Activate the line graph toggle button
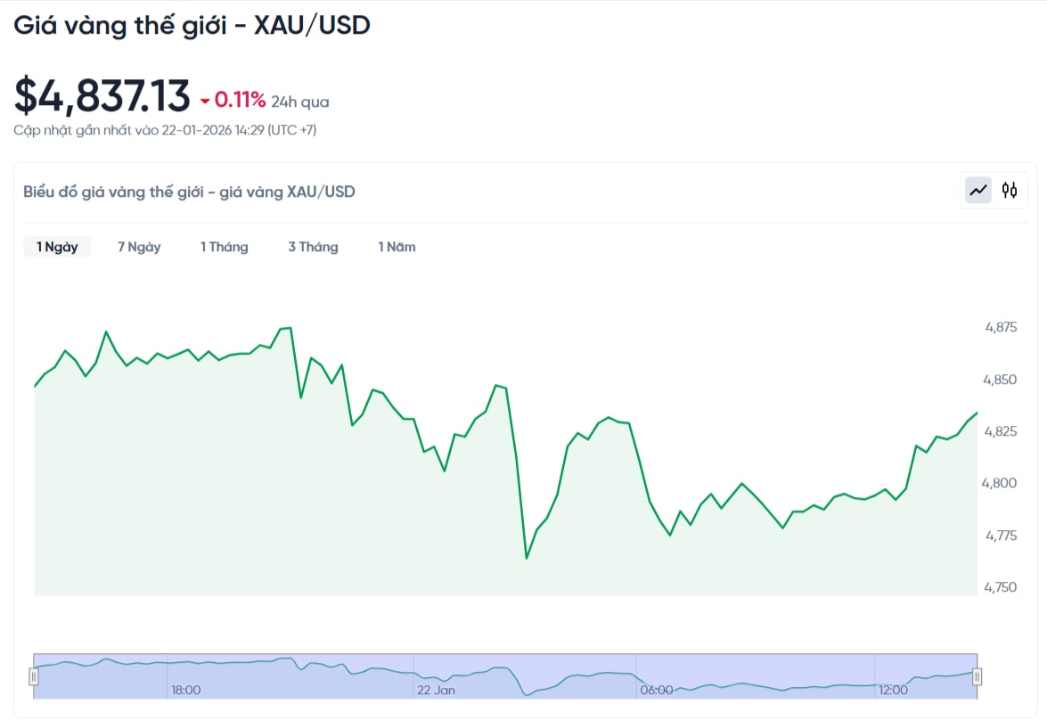This screenshot has width=1047, height=720. pyautogui.click(x=977, y=190)
